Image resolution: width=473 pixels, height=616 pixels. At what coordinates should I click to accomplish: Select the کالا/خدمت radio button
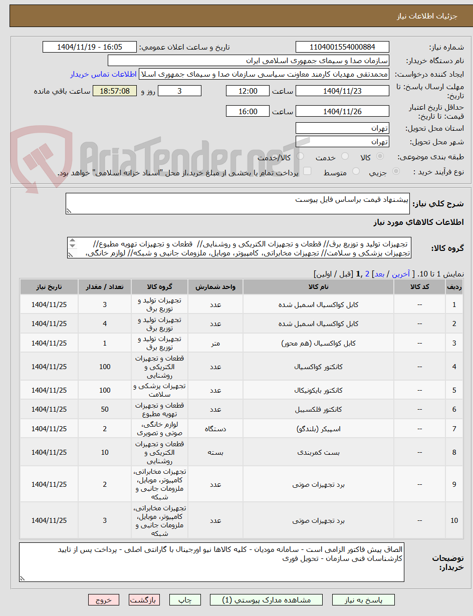coord(300,157)
